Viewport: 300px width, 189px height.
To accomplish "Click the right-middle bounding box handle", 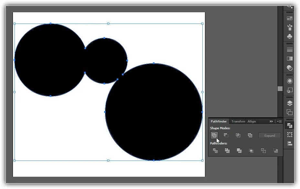I will [x=202, y=92].
